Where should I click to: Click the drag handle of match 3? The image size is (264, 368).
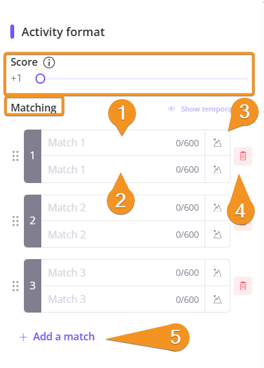(15, 286)
